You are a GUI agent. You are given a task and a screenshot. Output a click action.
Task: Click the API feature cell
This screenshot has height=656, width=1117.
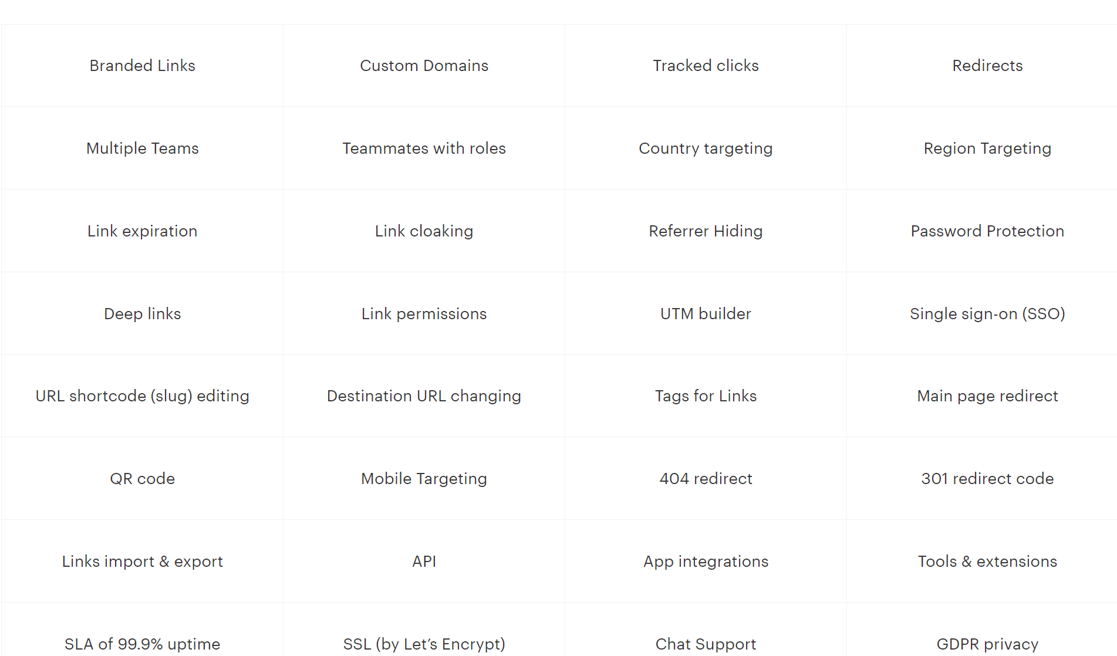click(424, 562)
